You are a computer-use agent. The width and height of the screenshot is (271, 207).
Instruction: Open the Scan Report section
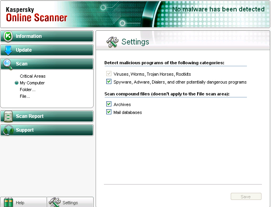point(47,116)
